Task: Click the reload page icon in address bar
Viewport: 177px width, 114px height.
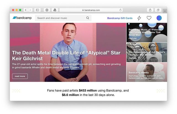Action: [x=121, y=10]
